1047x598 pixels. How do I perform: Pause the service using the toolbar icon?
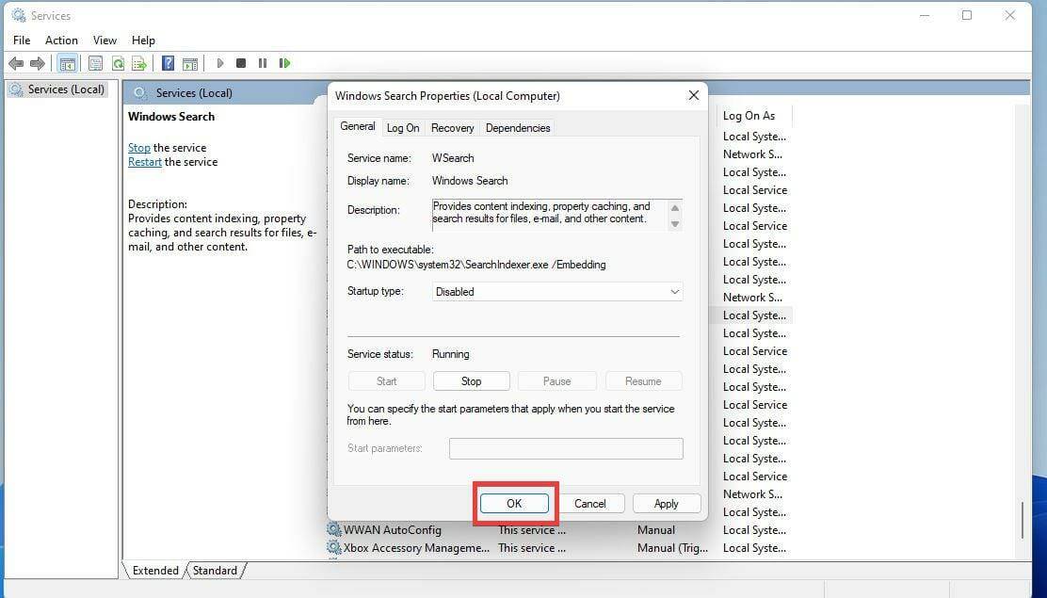(261, 63)
